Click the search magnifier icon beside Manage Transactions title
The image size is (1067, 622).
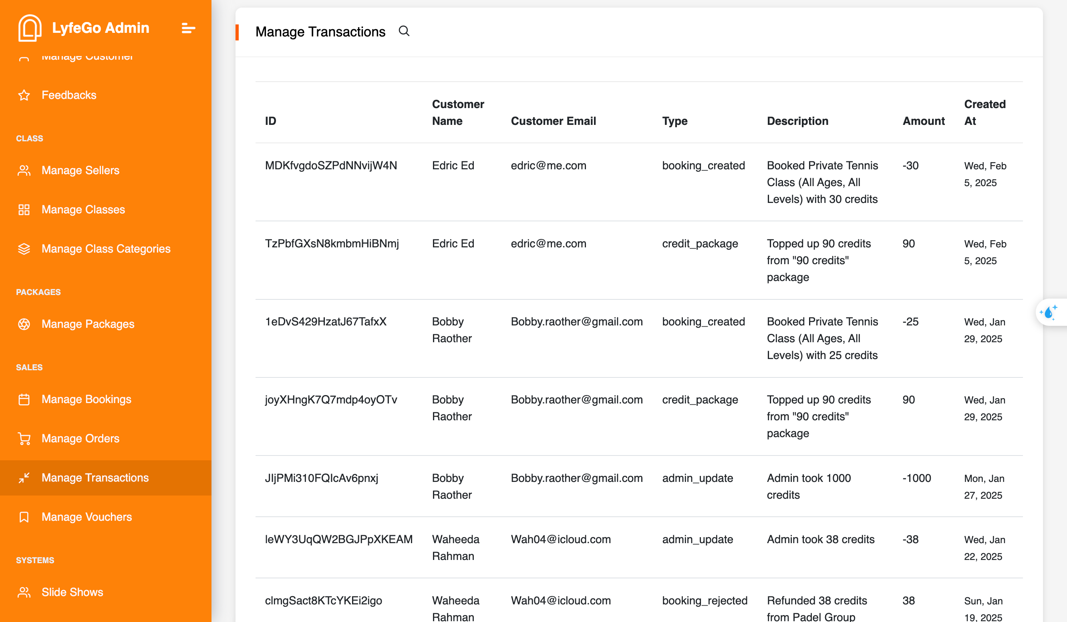[404, 31]
